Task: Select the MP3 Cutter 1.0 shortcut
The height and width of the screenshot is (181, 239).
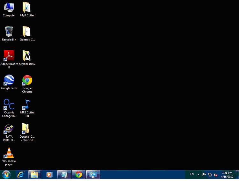Action: [x=27, y=108]
